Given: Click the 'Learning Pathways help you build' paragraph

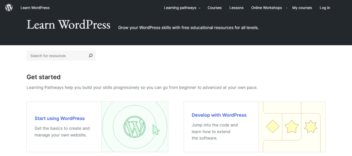Looking at the screenshot, I should [142, 87].
